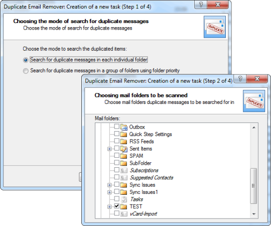Screen dimensions: 271x226
Task: Check the Outbox folder checkbox
Action: [x=116, y=127]
